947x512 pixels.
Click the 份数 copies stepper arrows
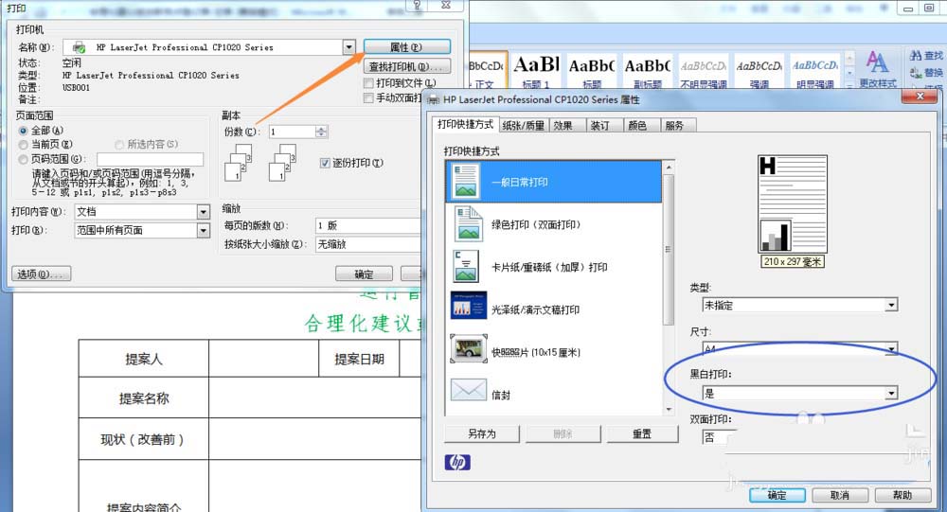[321, 132]
